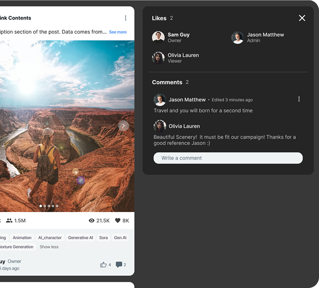Click the '21.5K' views count

pyautogui.click(x=103, y=221)
